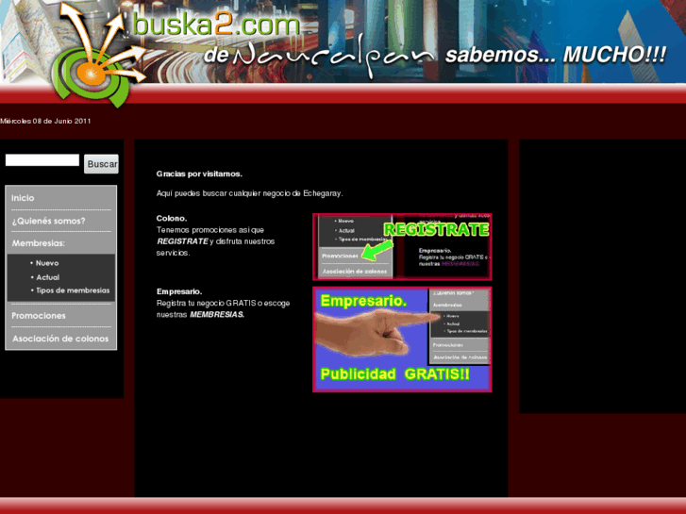Select the Membresias menu heading
The image size is (686, 514).
(38, 243)
